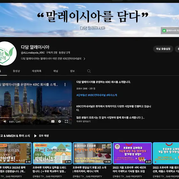Image resolution: width=179 pixels, height=179 pixels.
Task: Open the 4:15 방학캠프 video thumbnail
Action: point(16,153)
